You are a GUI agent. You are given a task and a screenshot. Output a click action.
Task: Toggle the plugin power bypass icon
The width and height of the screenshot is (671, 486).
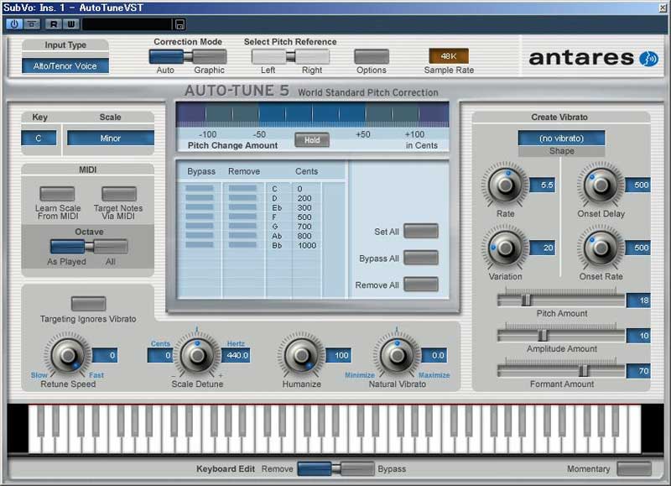(x=14, y=24)
